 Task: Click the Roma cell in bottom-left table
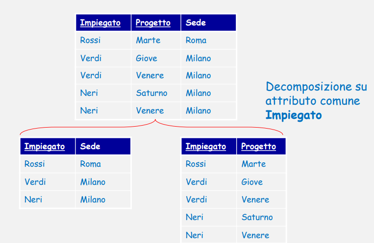(103, 164)
